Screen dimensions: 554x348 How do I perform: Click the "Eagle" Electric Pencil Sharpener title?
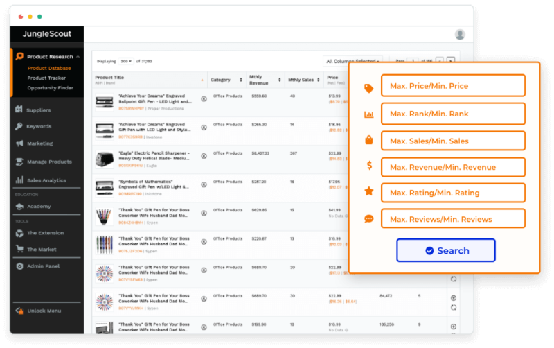154,155
